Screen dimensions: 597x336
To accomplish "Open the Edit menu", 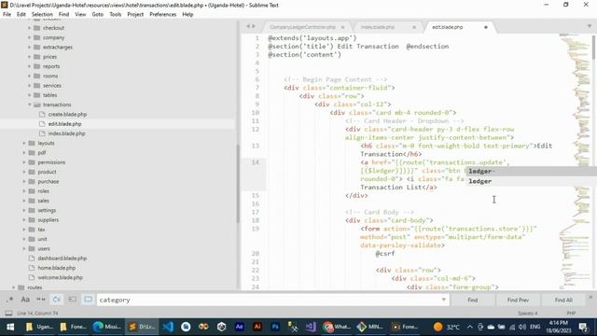I will point(21,14).
